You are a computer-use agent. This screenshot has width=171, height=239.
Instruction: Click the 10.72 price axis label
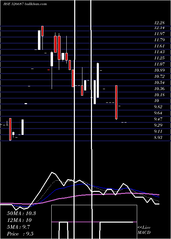pyautogui.click(x=159, y=76)
